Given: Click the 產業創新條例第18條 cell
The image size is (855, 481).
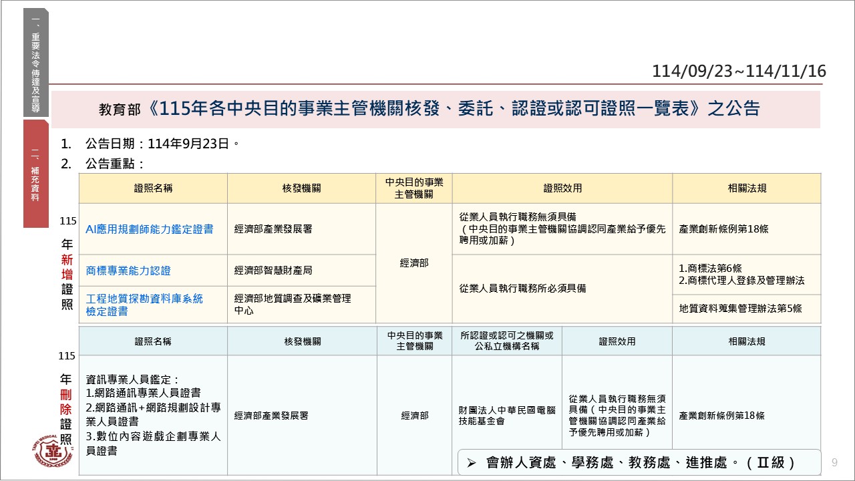Looking at the screenshot, I should point(724,228).
